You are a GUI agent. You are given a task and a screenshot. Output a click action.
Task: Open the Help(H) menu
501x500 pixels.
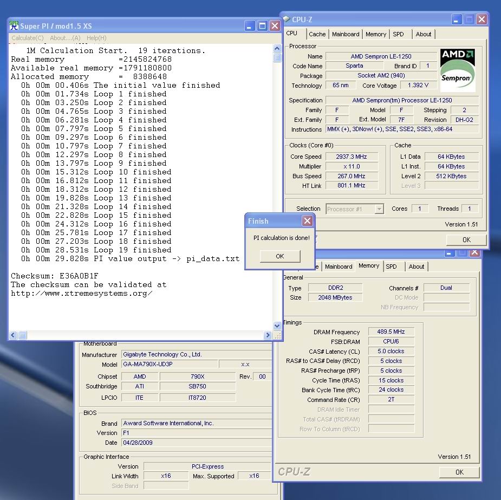(x=96, y=38)
